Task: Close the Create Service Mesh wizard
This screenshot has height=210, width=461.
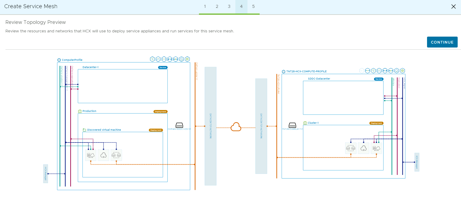Action: [453, 7]
